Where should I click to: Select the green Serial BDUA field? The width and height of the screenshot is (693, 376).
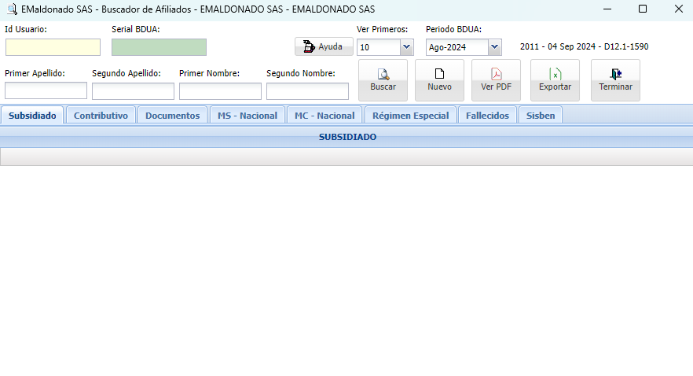click(159, 47)
